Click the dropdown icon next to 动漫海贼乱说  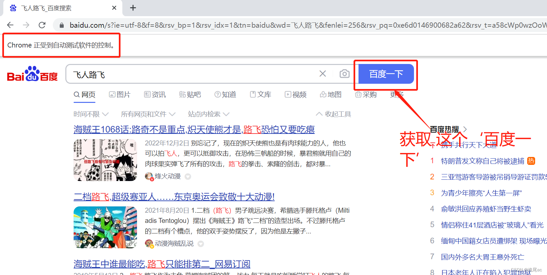[201, 244]
